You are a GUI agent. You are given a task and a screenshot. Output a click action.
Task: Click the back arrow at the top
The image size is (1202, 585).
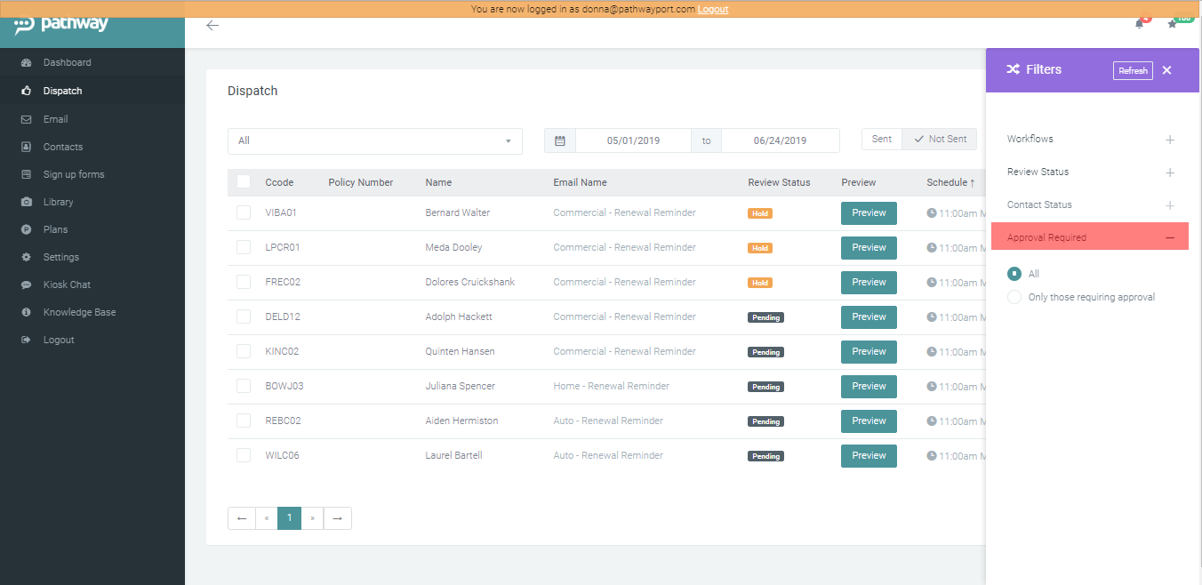[x=212, y=25]
